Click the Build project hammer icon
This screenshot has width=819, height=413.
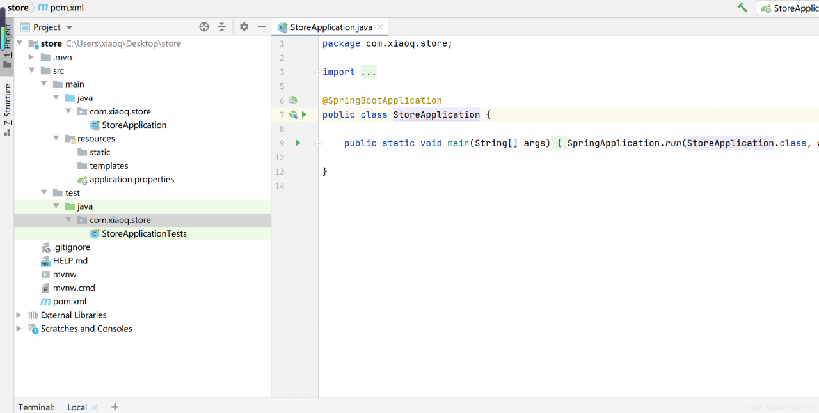(x=742, y=8)
